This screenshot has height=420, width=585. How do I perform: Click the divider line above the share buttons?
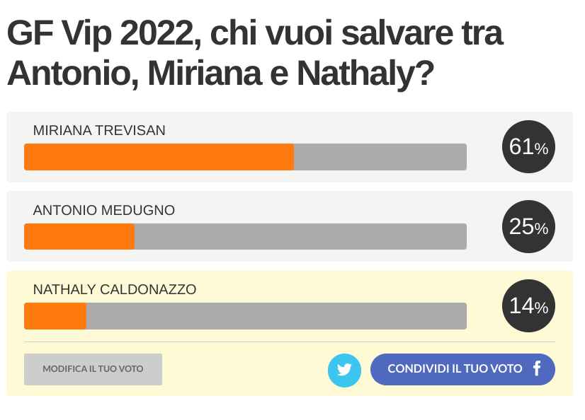coord(289,342)
